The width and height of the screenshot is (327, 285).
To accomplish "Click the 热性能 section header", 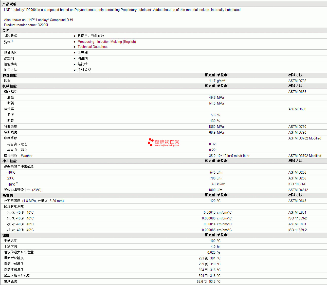I will (8, 195).
